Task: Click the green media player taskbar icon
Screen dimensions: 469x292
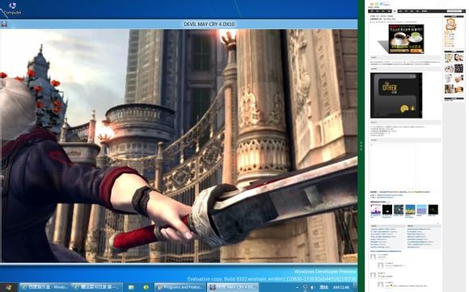Action: click(146, 287)
